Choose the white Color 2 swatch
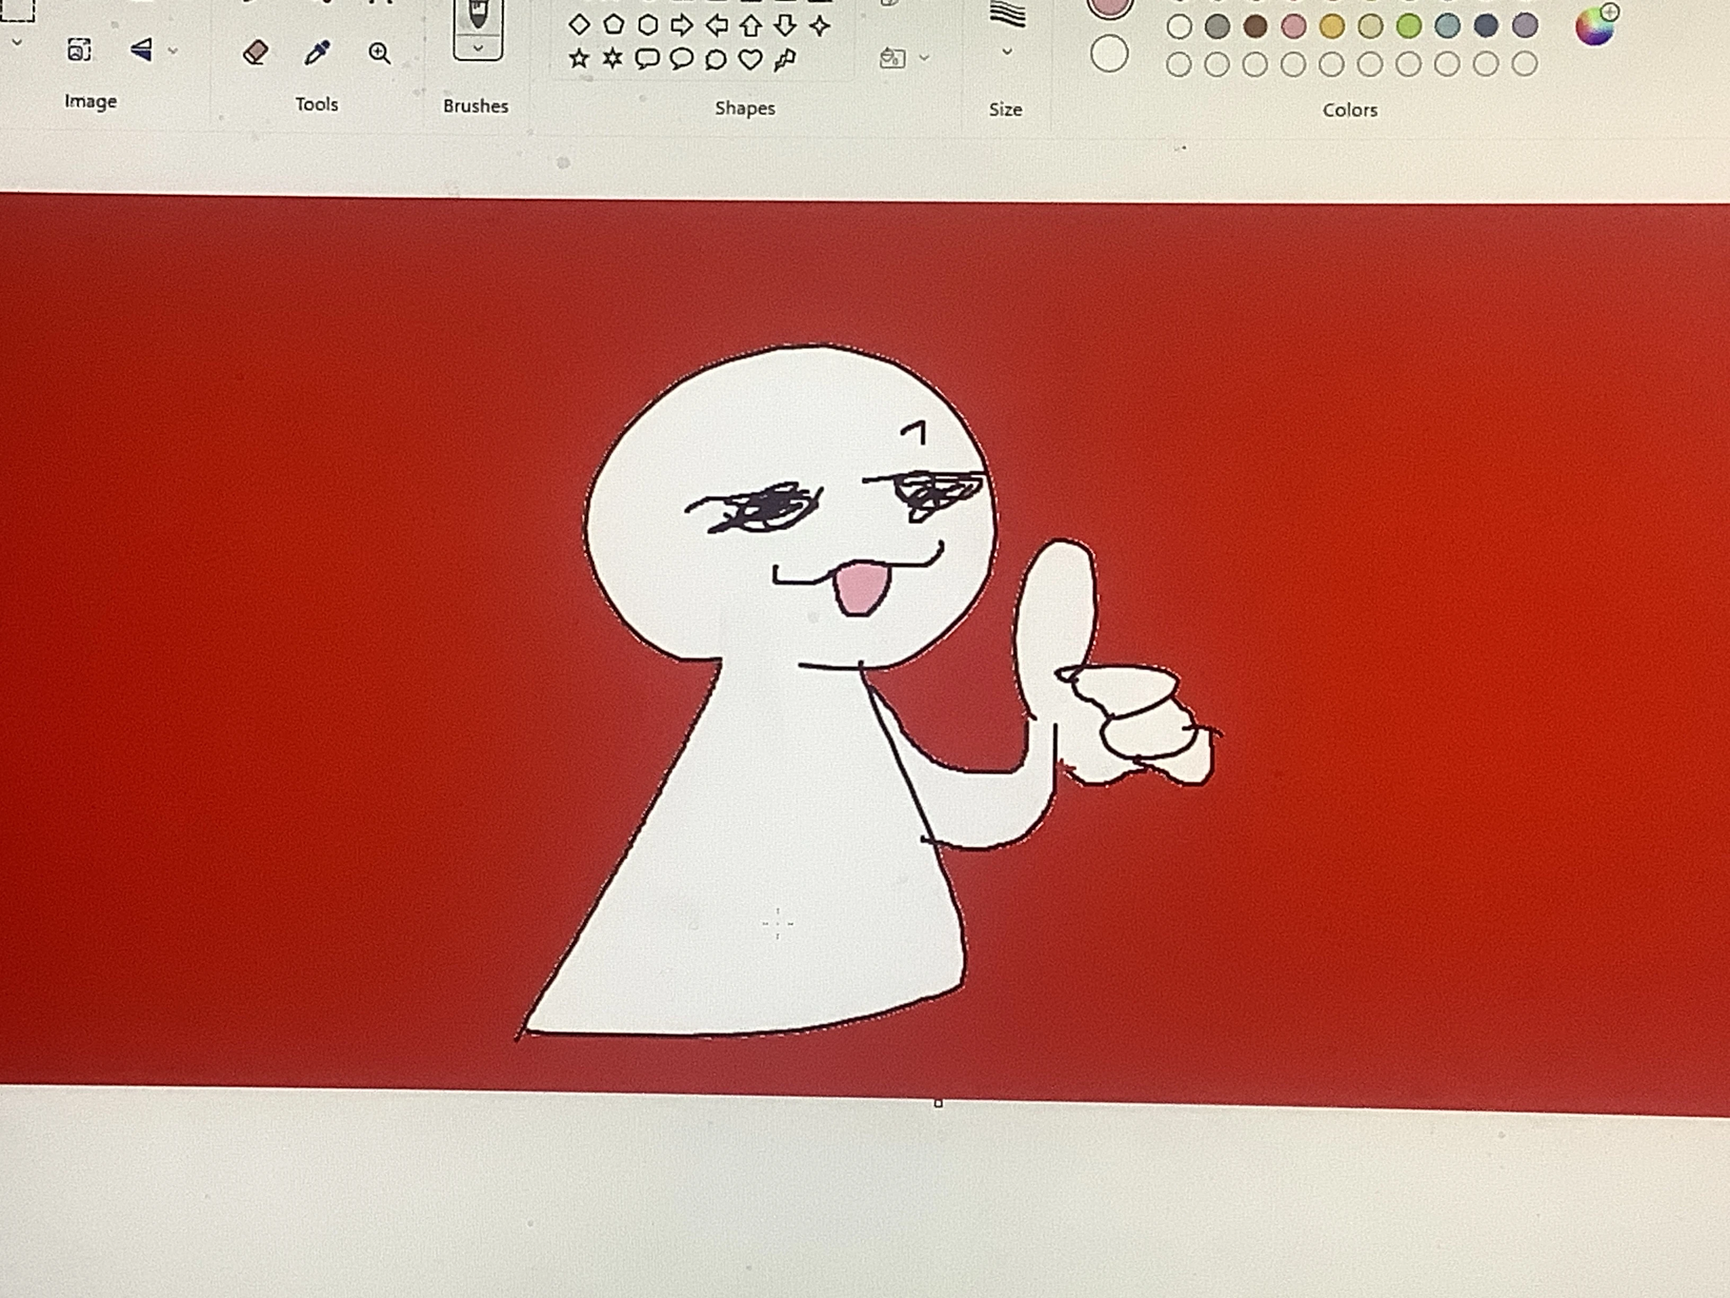This screenshot has width=1730, height=1298. 1110,55
